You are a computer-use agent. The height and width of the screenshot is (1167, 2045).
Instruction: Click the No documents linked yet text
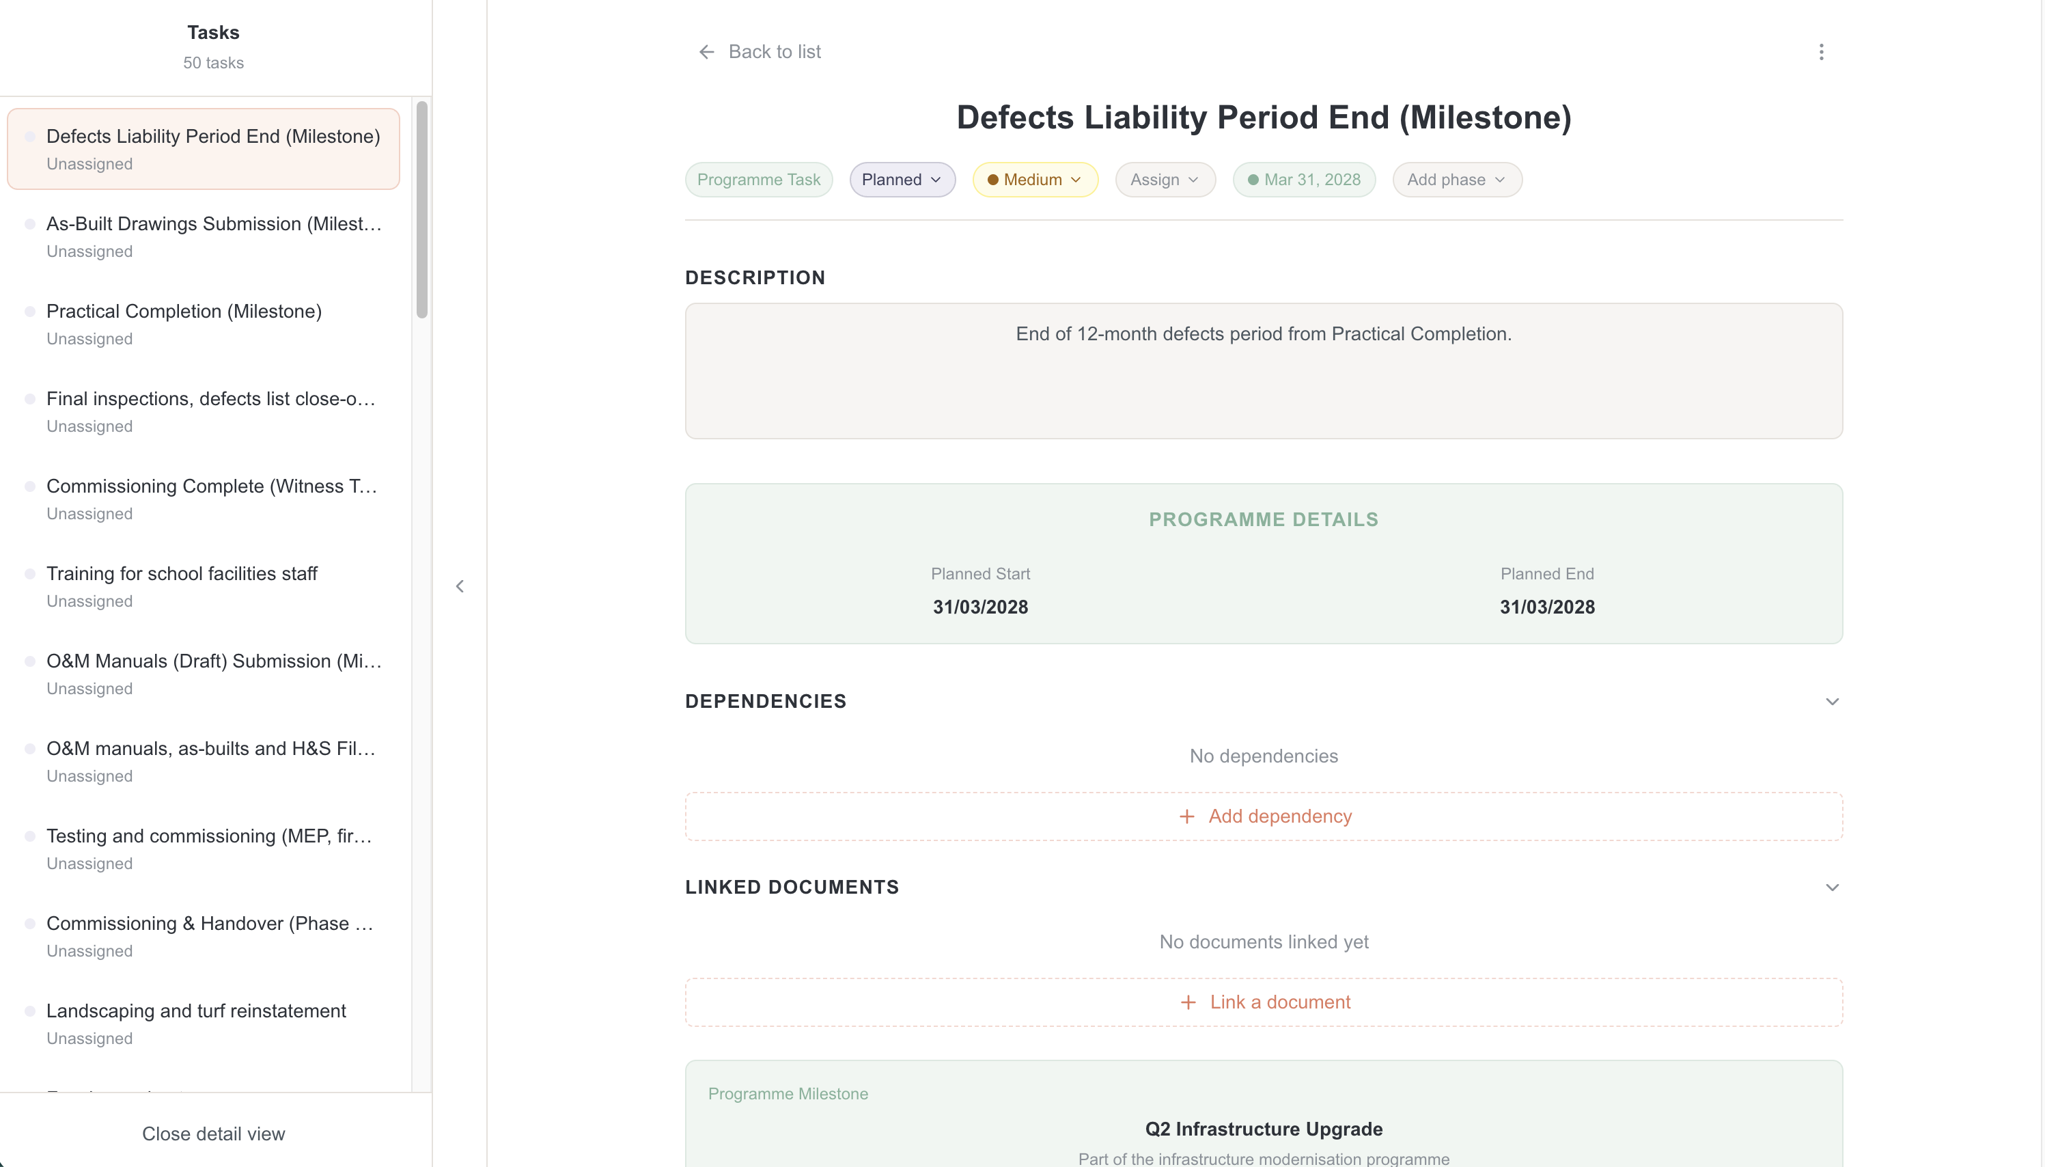click(x=1263, y=942)
